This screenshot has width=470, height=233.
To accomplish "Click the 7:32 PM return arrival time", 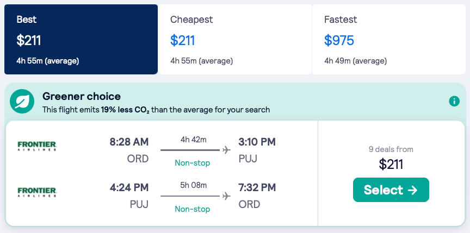I will [x=257, y=188].
